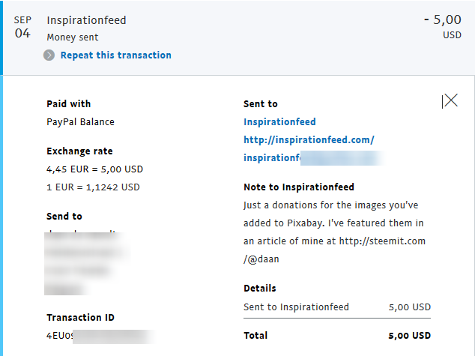The width and height of the screenshot is (475, 356).
Task: Click the 1 EUR = 1,1242 USD line
Action: click(93, 187)
